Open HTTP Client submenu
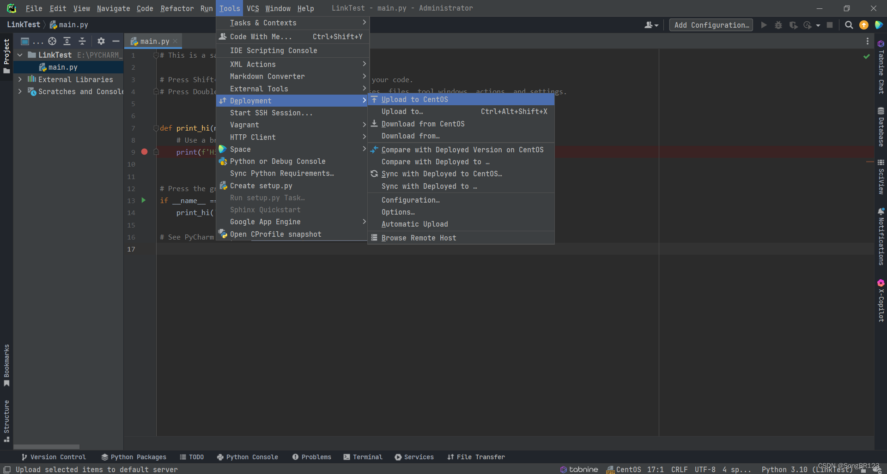 292,137
